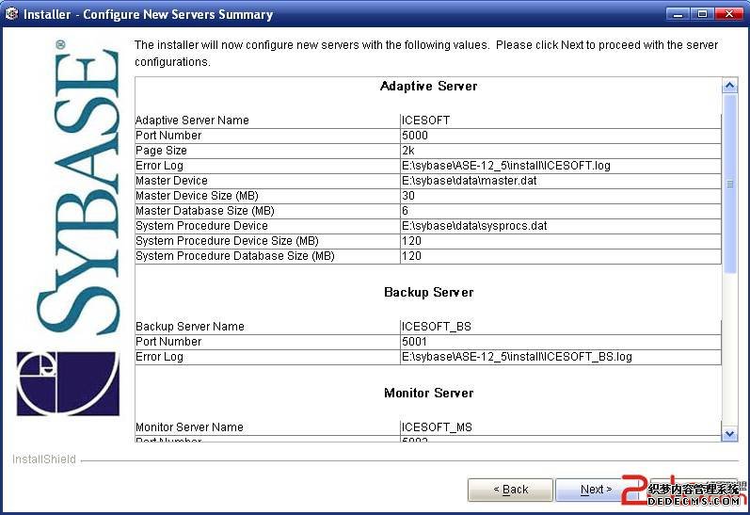Select the Monitor Server Name ICESOFT_MS
This screenshot has height=515, width=750.
(437, 427)
